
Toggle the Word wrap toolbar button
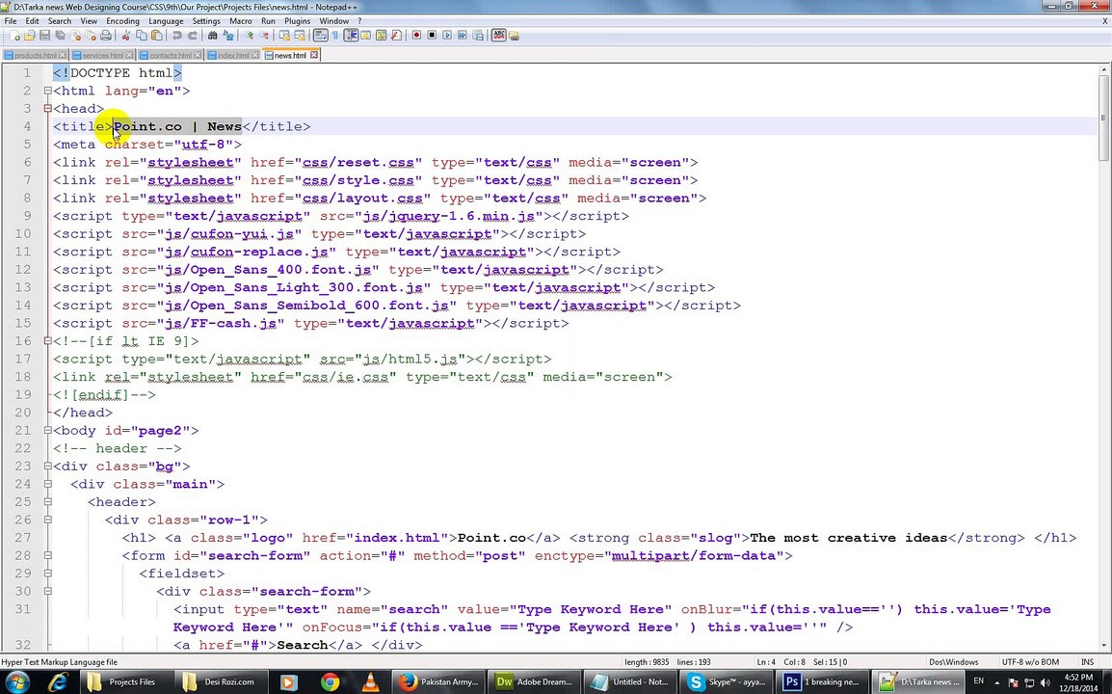click(x=320, y=35)
